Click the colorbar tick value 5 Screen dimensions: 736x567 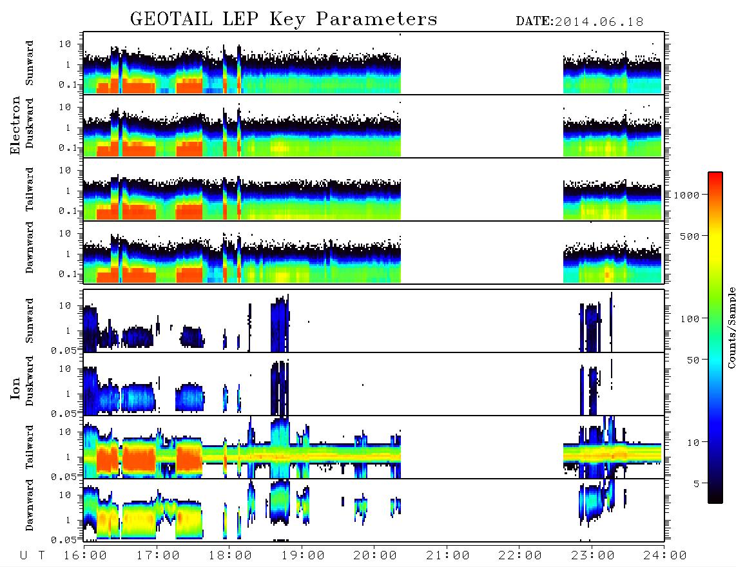point(696,483)
